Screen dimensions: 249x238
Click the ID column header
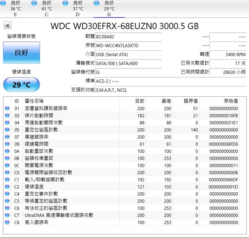pyautogui.click(x=17, y=101)
